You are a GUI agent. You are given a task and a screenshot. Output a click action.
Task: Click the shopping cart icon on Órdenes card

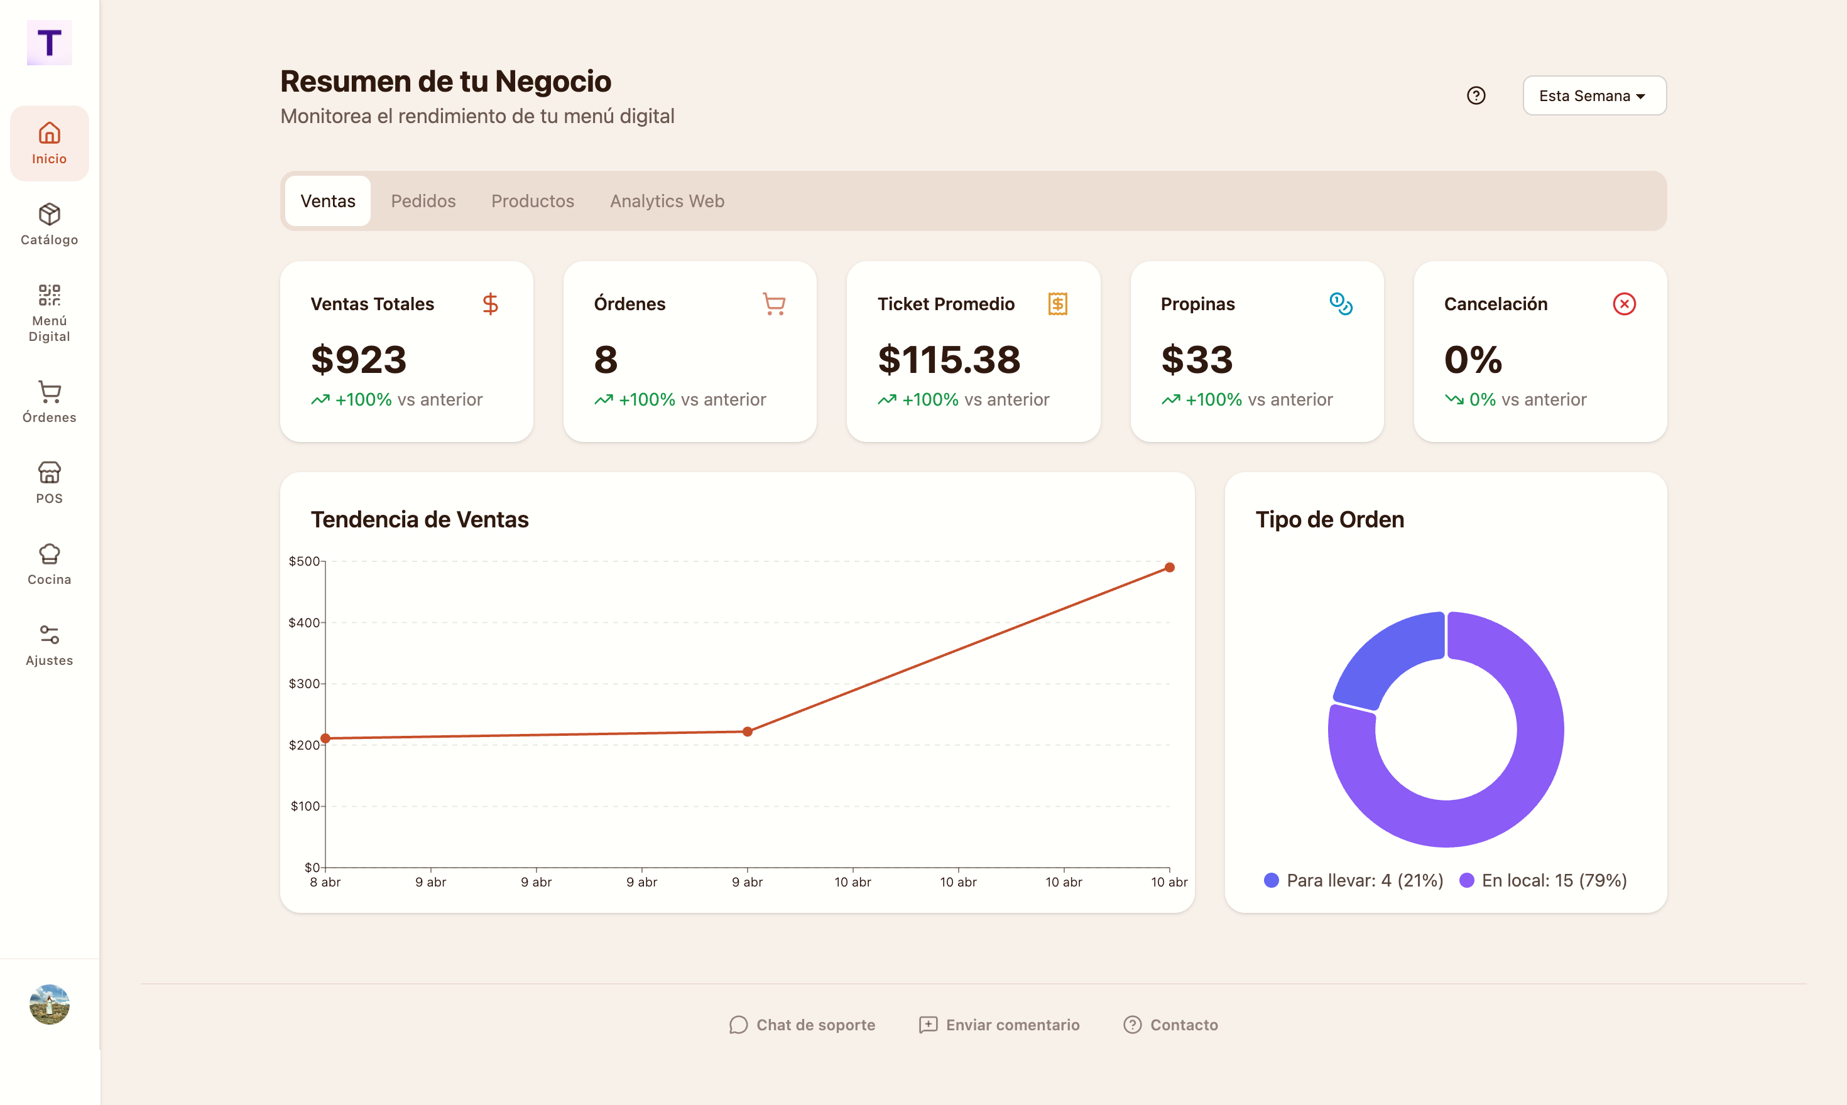(x=774, y=303)
